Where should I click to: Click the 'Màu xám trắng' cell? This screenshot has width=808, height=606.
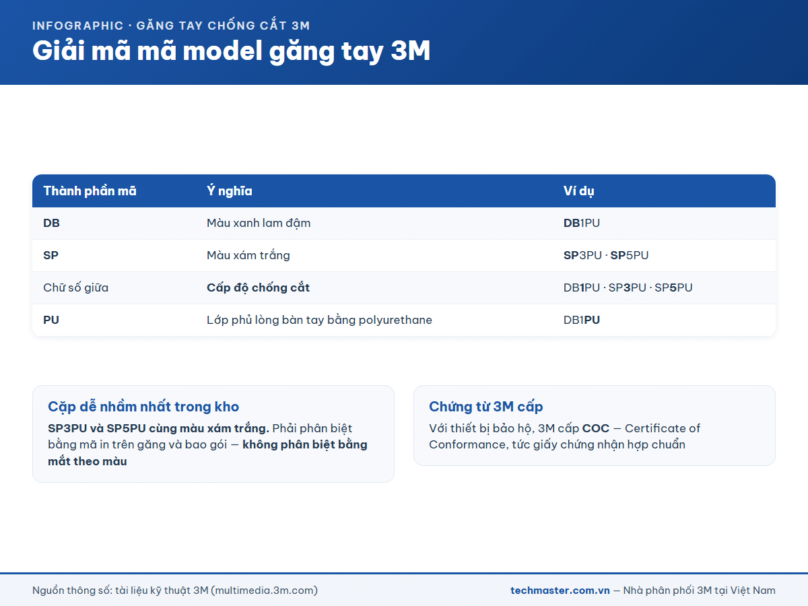[248, 255]
